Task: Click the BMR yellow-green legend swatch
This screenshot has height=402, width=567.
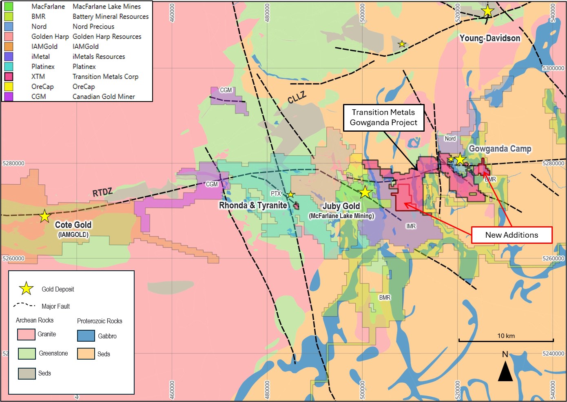Action: pyautogui.click(x=9, y=16)
